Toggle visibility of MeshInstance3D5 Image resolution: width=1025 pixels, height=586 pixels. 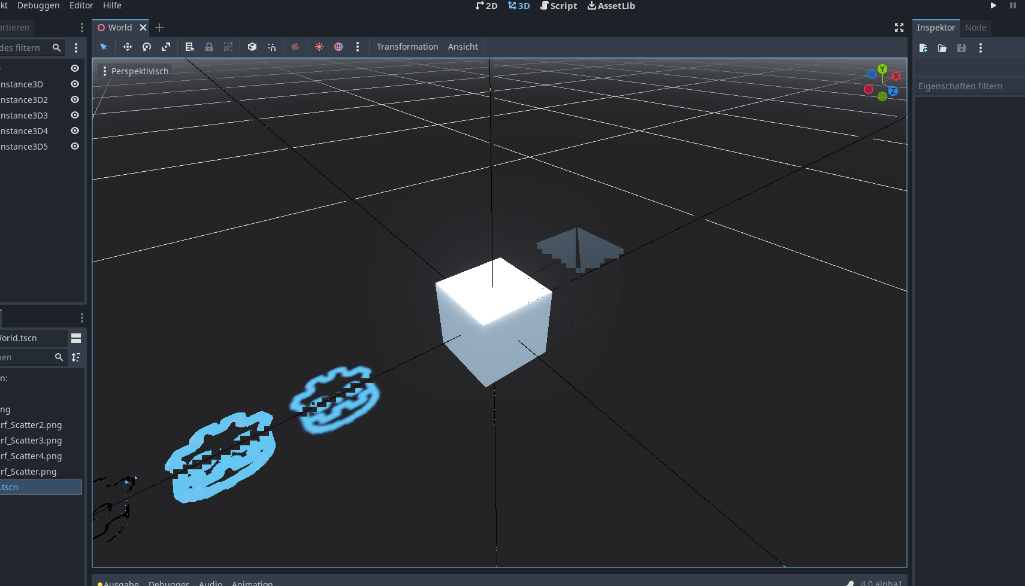tap(74, 146)
